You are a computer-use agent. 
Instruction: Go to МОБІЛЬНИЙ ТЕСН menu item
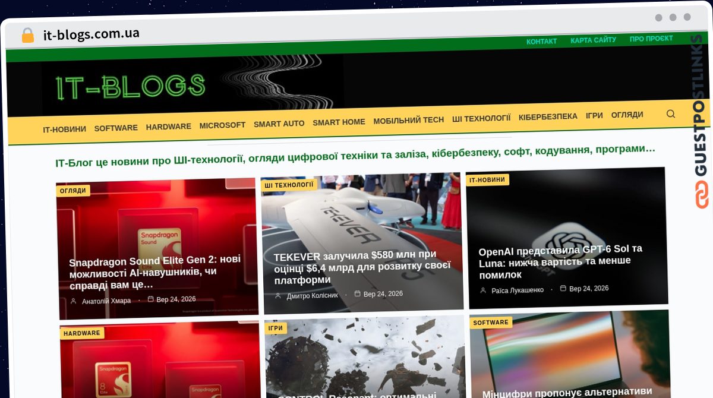[408, 121]
